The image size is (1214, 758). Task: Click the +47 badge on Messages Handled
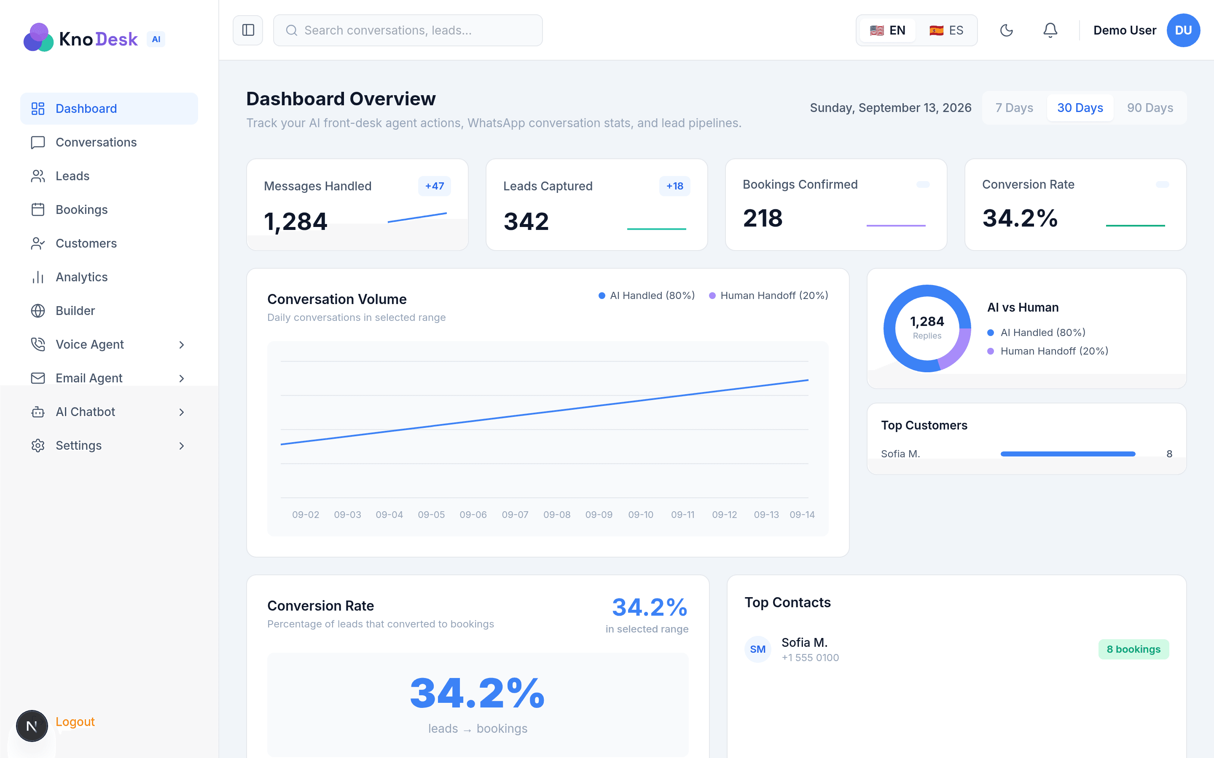(x=435, y=186)
